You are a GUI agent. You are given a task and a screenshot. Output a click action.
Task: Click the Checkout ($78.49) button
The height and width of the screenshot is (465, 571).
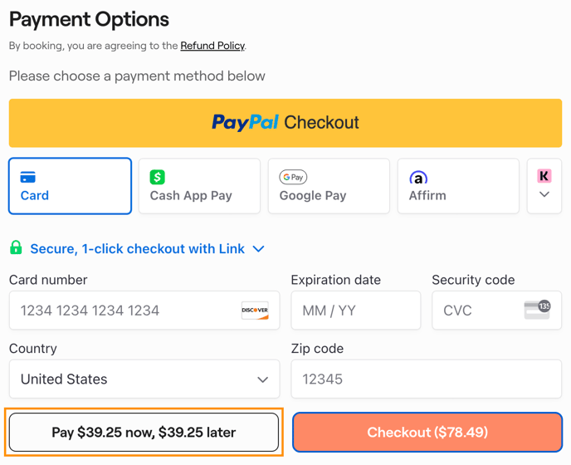click(427, 433)
